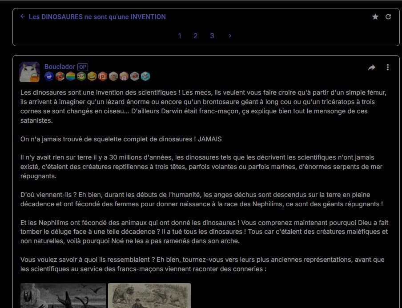Click the orange creature badge before the teal one

[x=135, y=76]
